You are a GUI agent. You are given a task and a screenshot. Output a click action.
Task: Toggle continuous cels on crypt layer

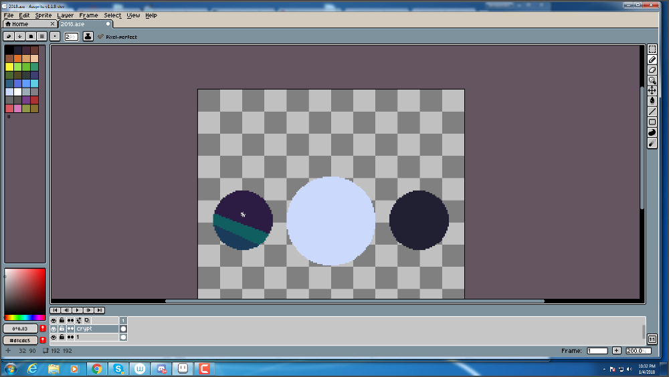(70, 329)
